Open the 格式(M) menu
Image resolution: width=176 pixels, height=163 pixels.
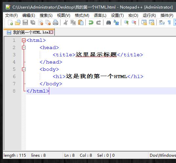click(x=82, y=15)
